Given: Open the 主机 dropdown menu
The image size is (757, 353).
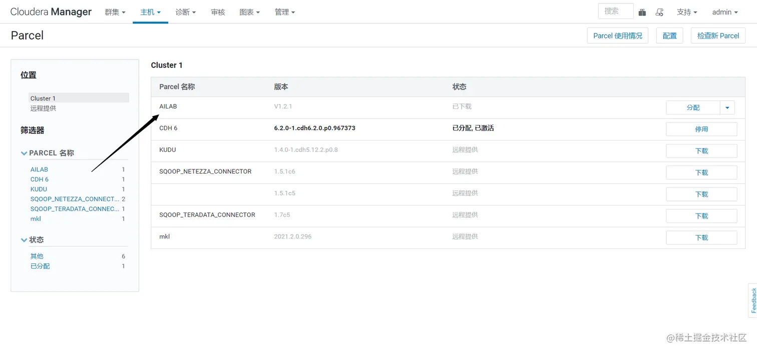Looking at the screenshot, I should click(x=150, y=12).
